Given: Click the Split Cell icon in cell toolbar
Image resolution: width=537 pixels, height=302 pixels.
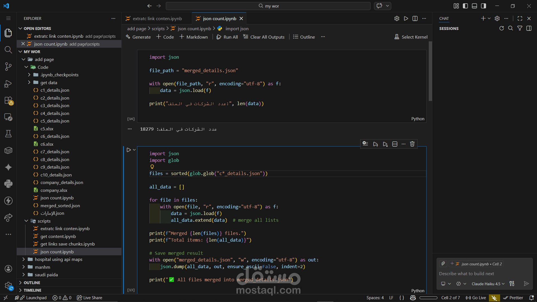Looking at the screenshot, I should [x=395, y=144].
